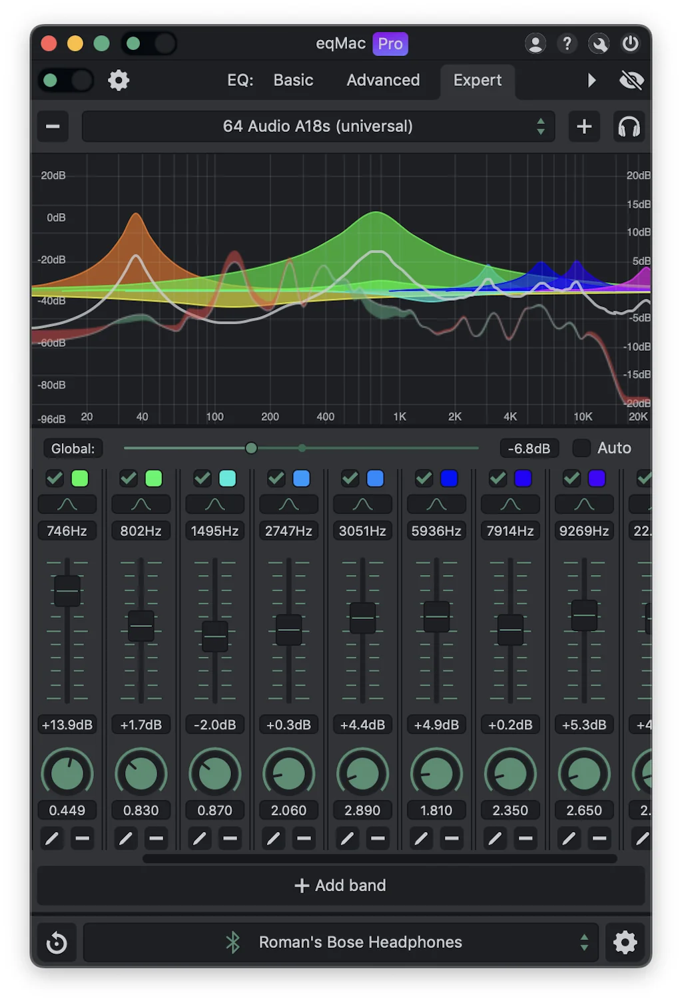Open the wrench settings icon in the titlebar
Screen dimensions: 682x1003
tap(599, 43)
